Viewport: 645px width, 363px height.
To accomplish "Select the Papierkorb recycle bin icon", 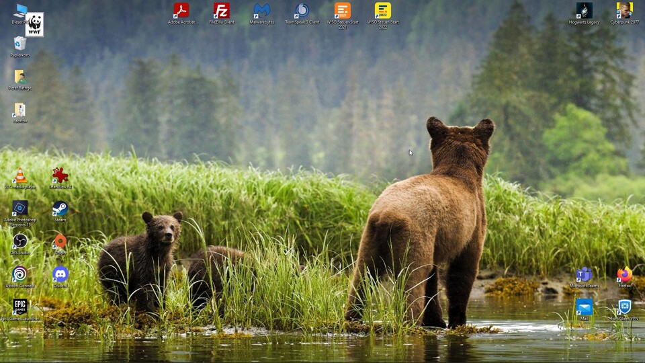I will pos(19,46).
